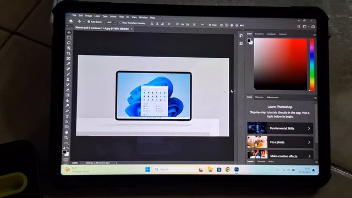
Task: Click the Share icon at top right
Action: point(313,26)
